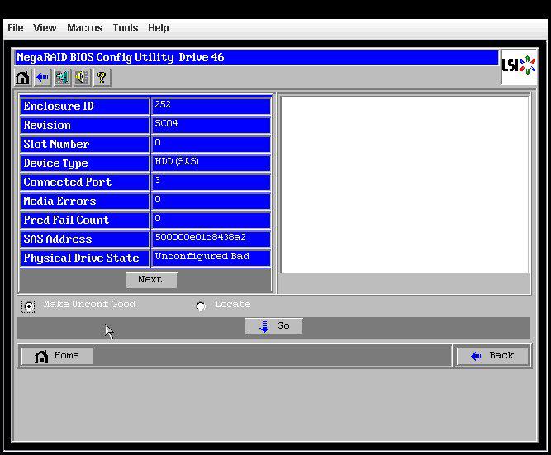The image size is (551, 455).
Task: Open the Tools menu
Action: pyautogui.click(x=125, y=28)
